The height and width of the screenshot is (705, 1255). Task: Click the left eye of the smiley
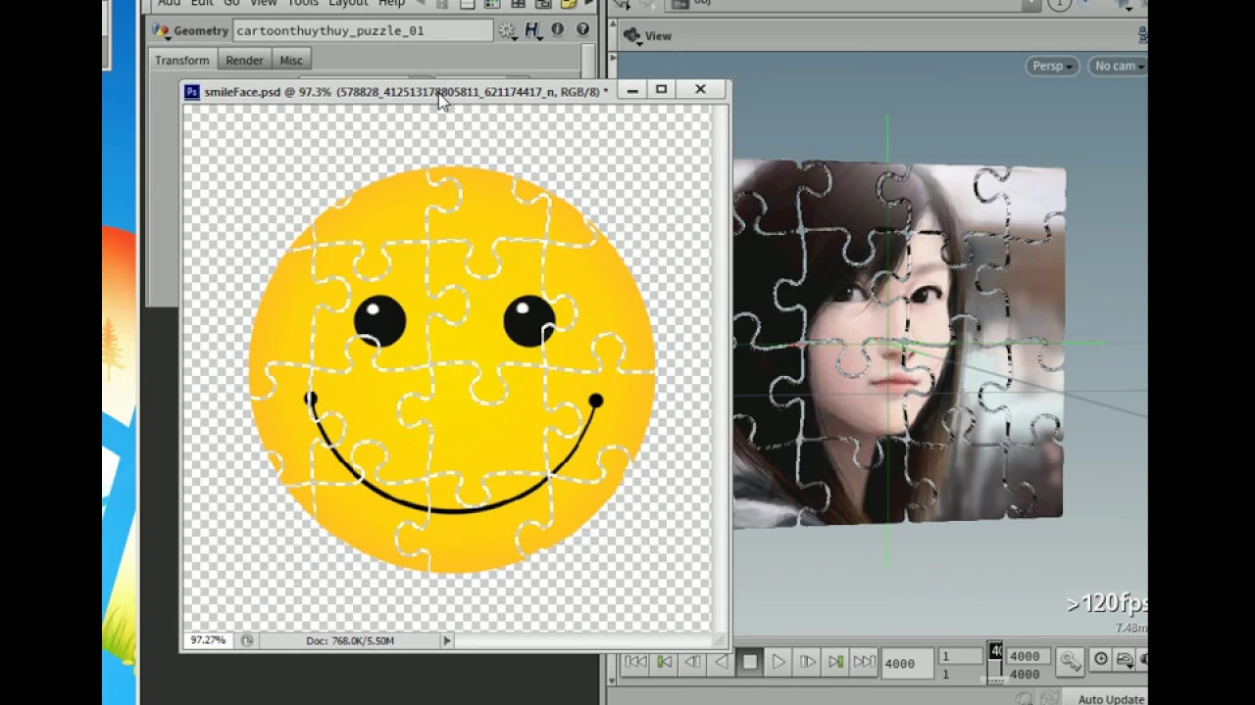point(379,320)
